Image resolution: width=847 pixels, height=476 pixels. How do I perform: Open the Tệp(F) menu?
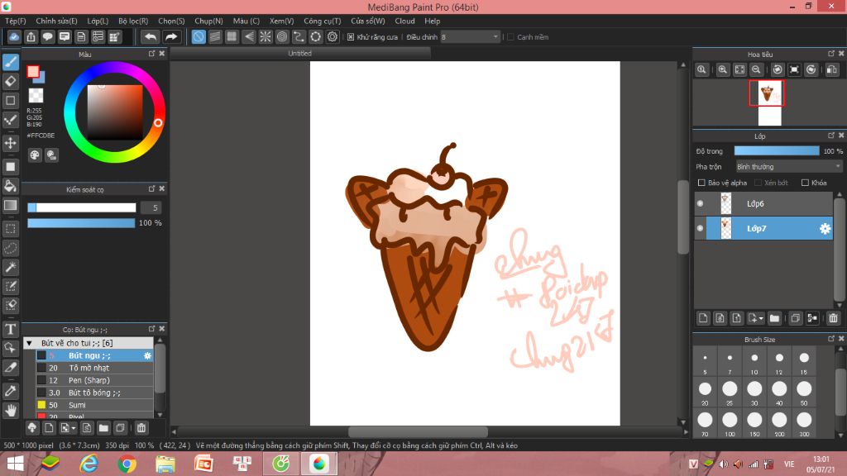15,21
